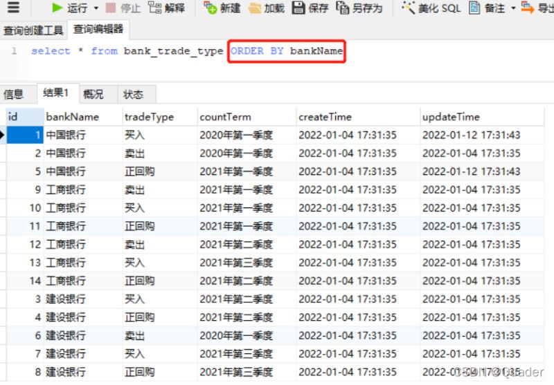The image size is (554, 385).
Task: Click the createTime column header
Action: (358, 117)
